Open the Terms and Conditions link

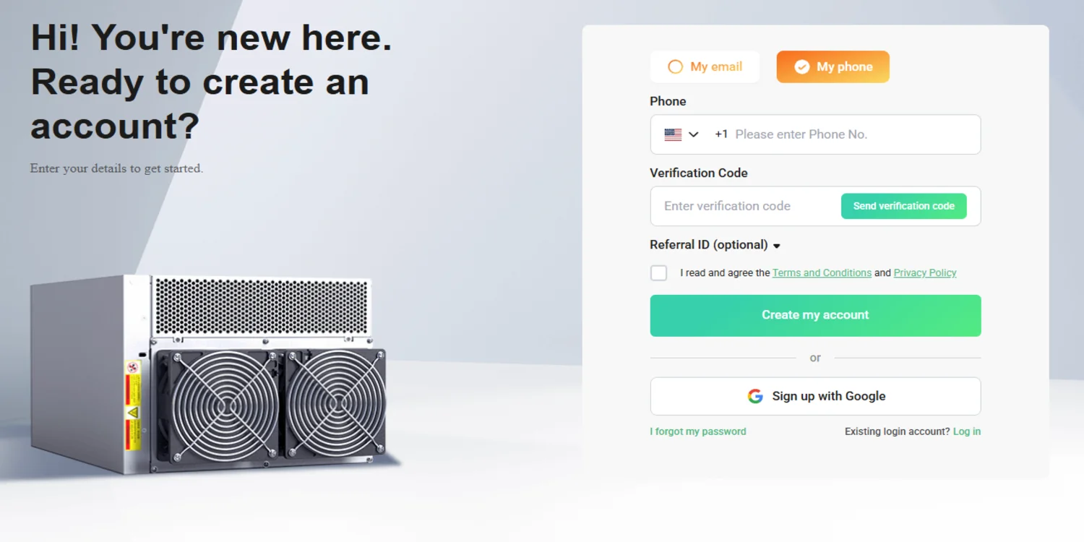(x=822, y=273)
